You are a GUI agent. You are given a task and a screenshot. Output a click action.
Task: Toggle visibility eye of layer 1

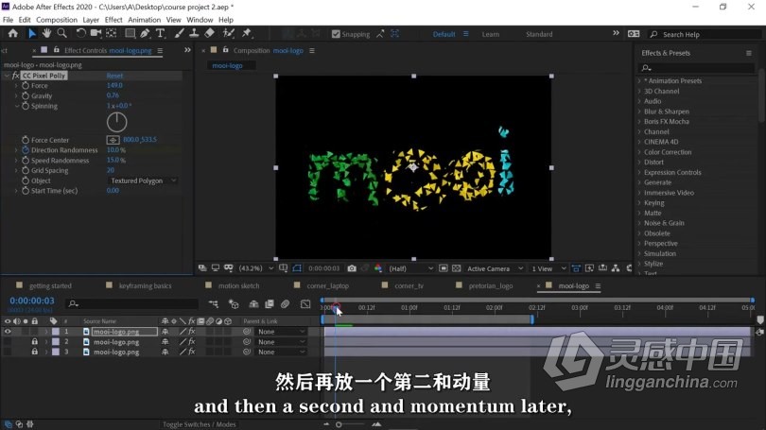click(8, 332)
